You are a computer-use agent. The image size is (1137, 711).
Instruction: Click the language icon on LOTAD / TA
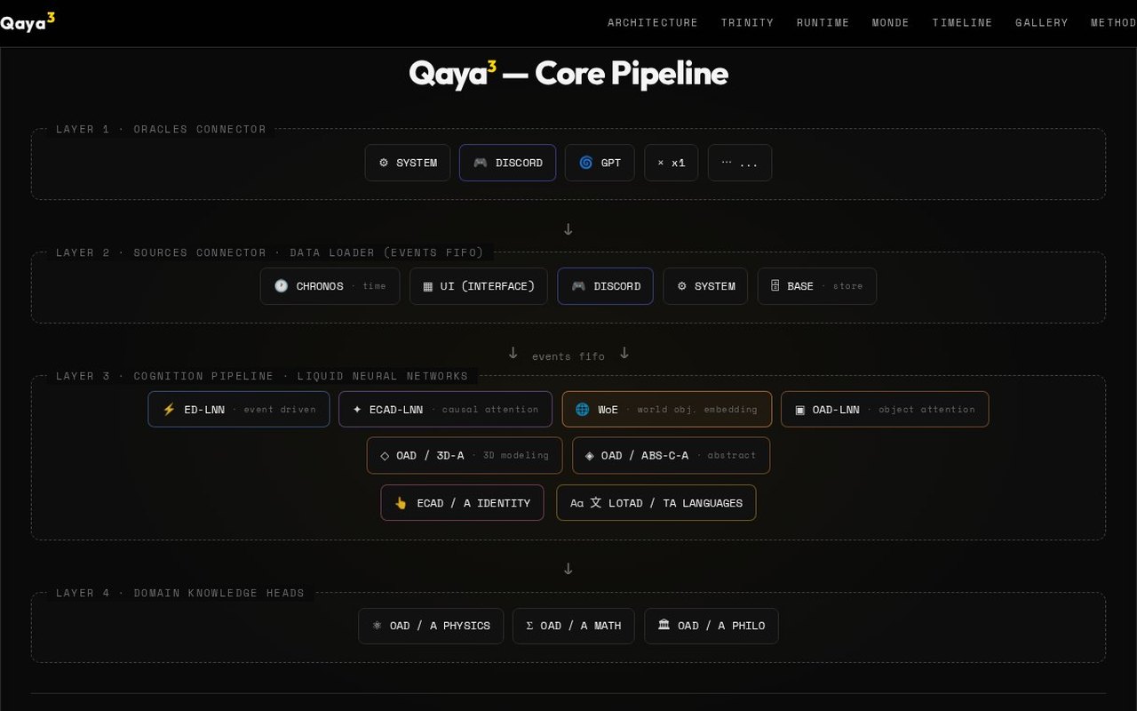585,503
